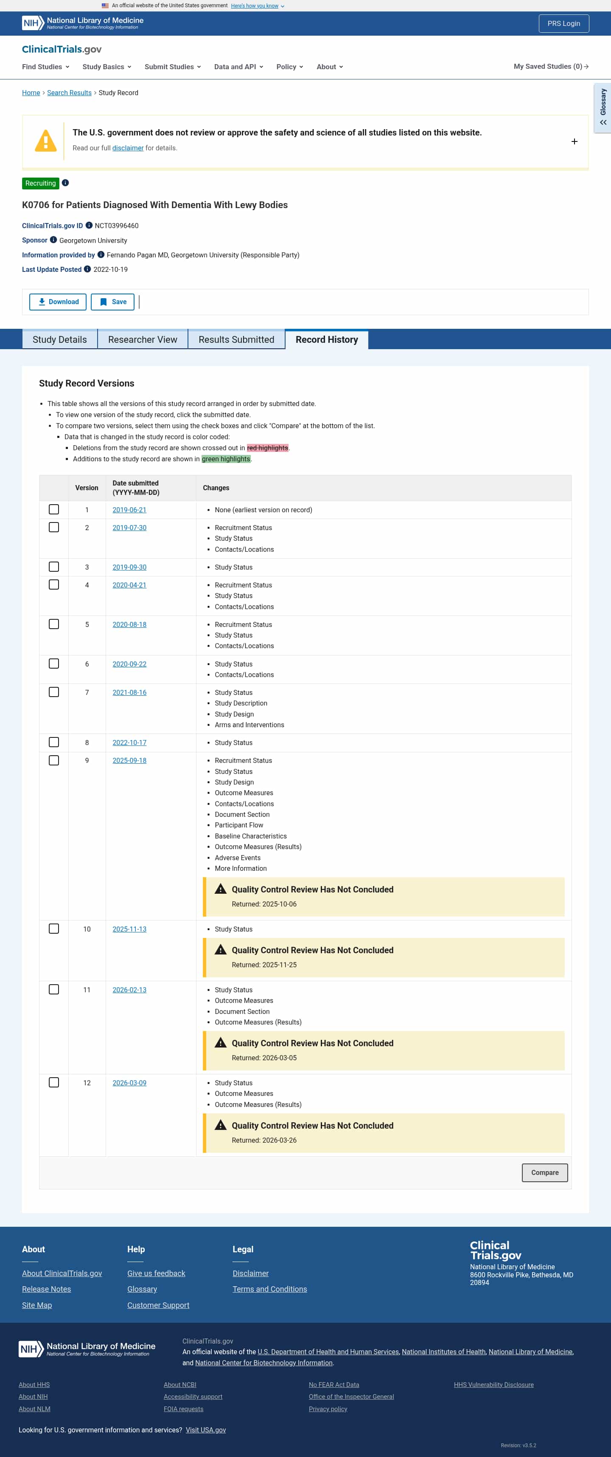Image resolution: width=611 pixels, height=1457 pixels.
Task: Follow the Home breadcrumb link
Action: pyautogui.click(x=31, y=93)
